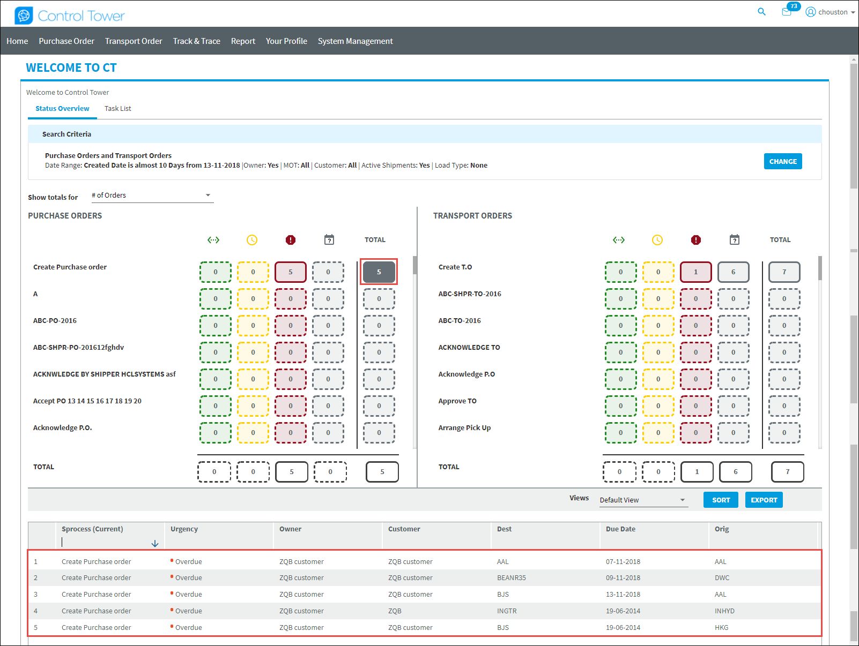Click ABC-PO-2016 yellow pending count box
The image size is (859, 646).
[x=253, y=325]
